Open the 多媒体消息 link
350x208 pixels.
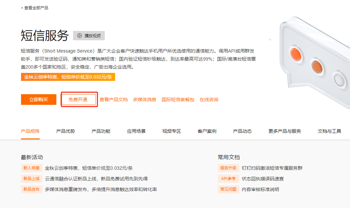click(x=144, y=100)
